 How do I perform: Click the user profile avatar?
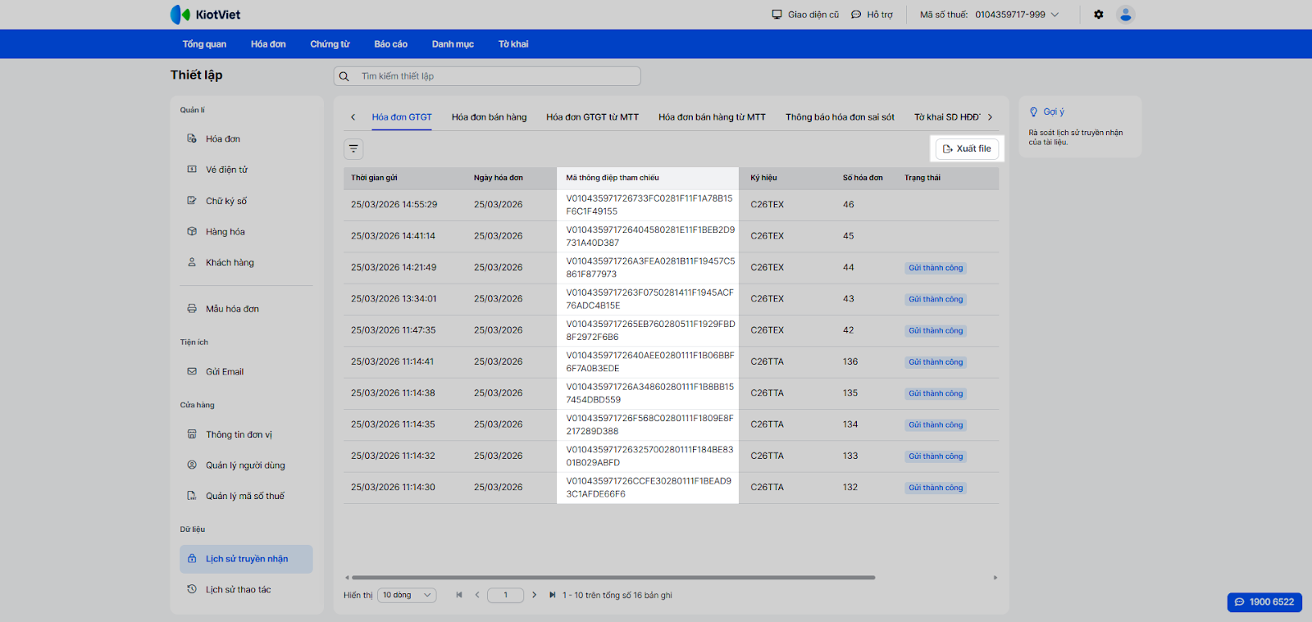coord(1126,15)
